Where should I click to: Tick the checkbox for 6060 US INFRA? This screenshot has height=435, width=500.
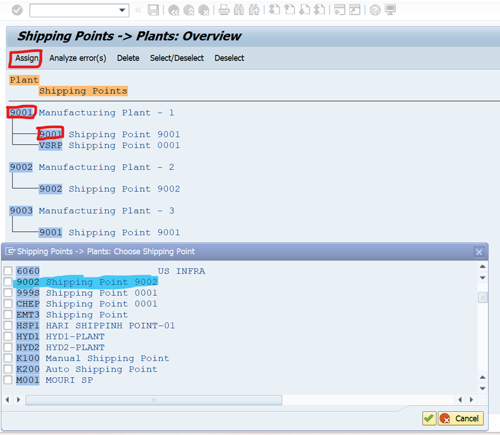click(x=8, y=271)
